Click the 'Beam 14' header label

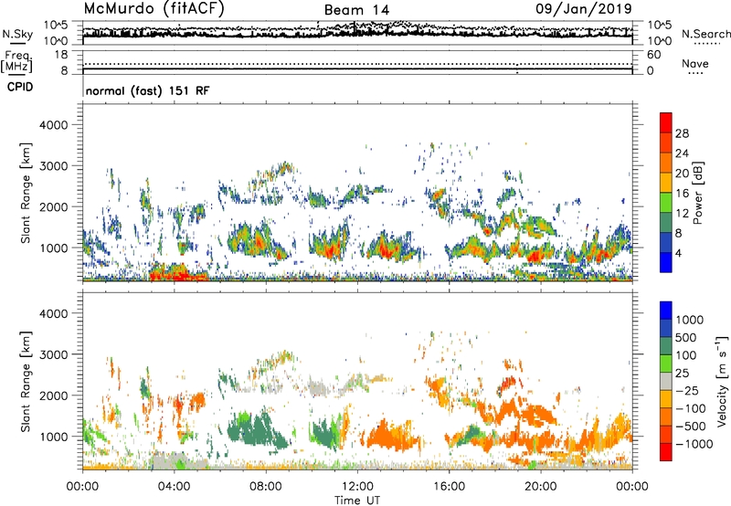click(x=356, y=10)
